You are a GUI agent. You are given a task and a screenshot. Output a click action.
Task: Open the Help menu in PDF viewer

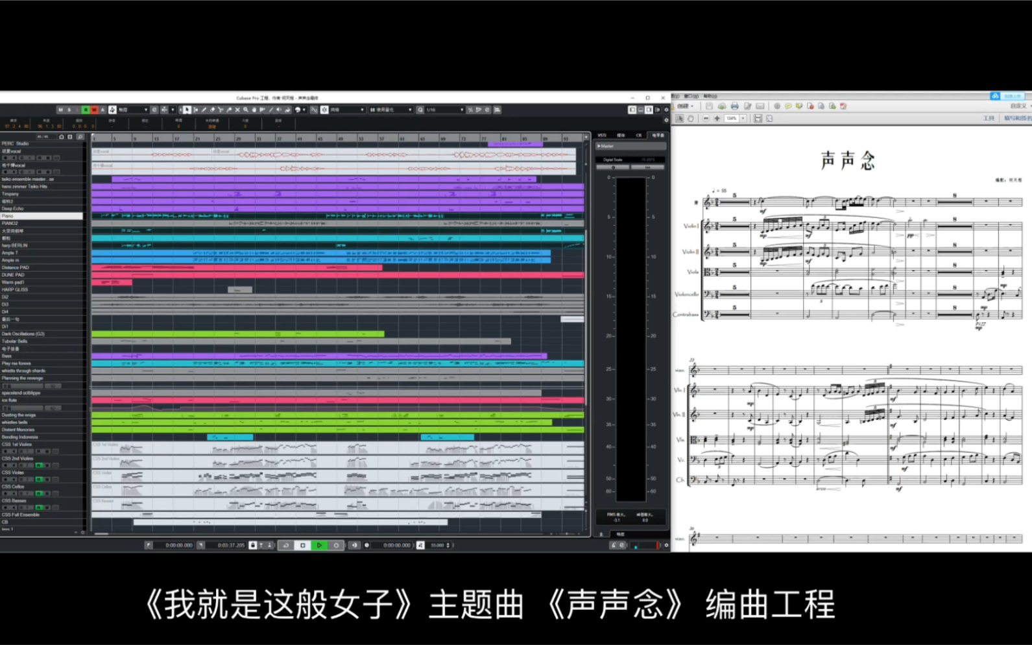[710, 96]
